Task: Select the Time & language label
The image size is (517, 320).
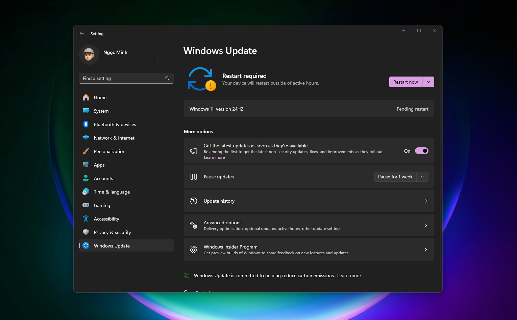Action: [112, 192]
